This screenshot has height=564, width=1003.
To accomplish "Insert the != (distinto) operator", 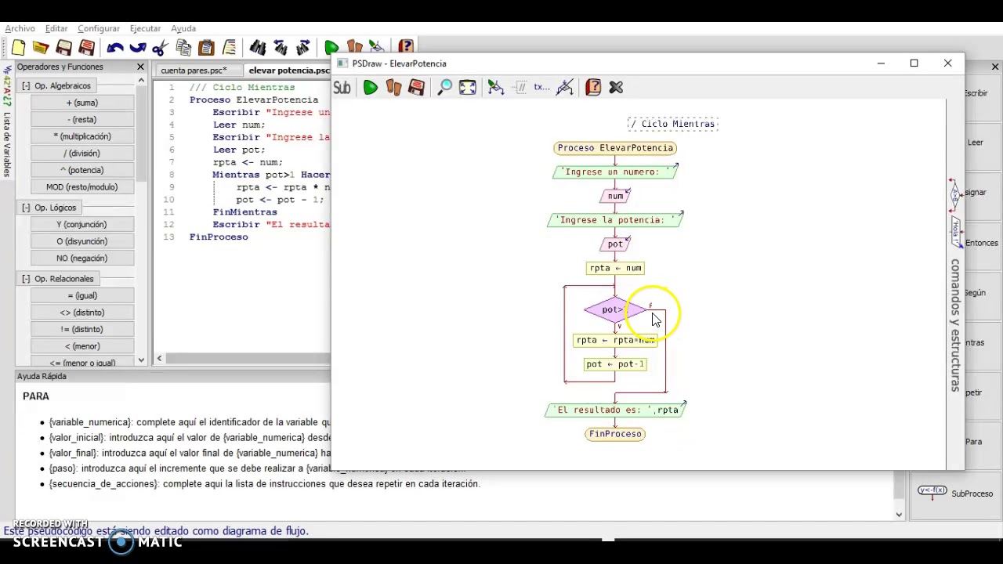I will tap(82, 330).
